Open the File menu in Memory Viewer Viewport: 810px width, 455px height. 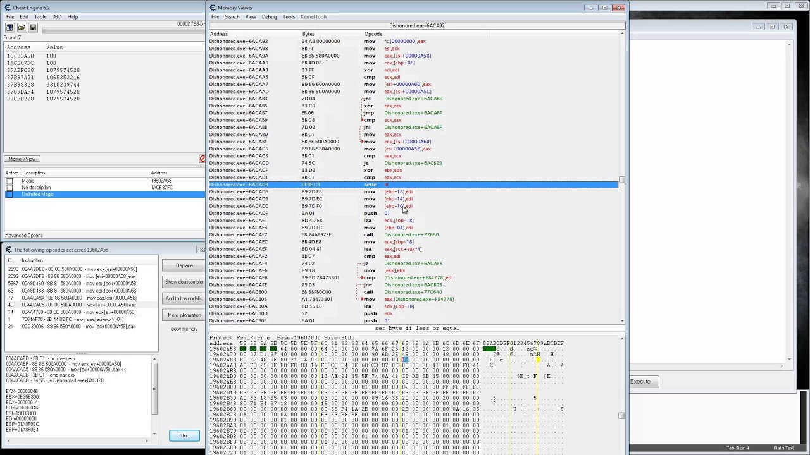pyautogui.click(x=215, y=17)
